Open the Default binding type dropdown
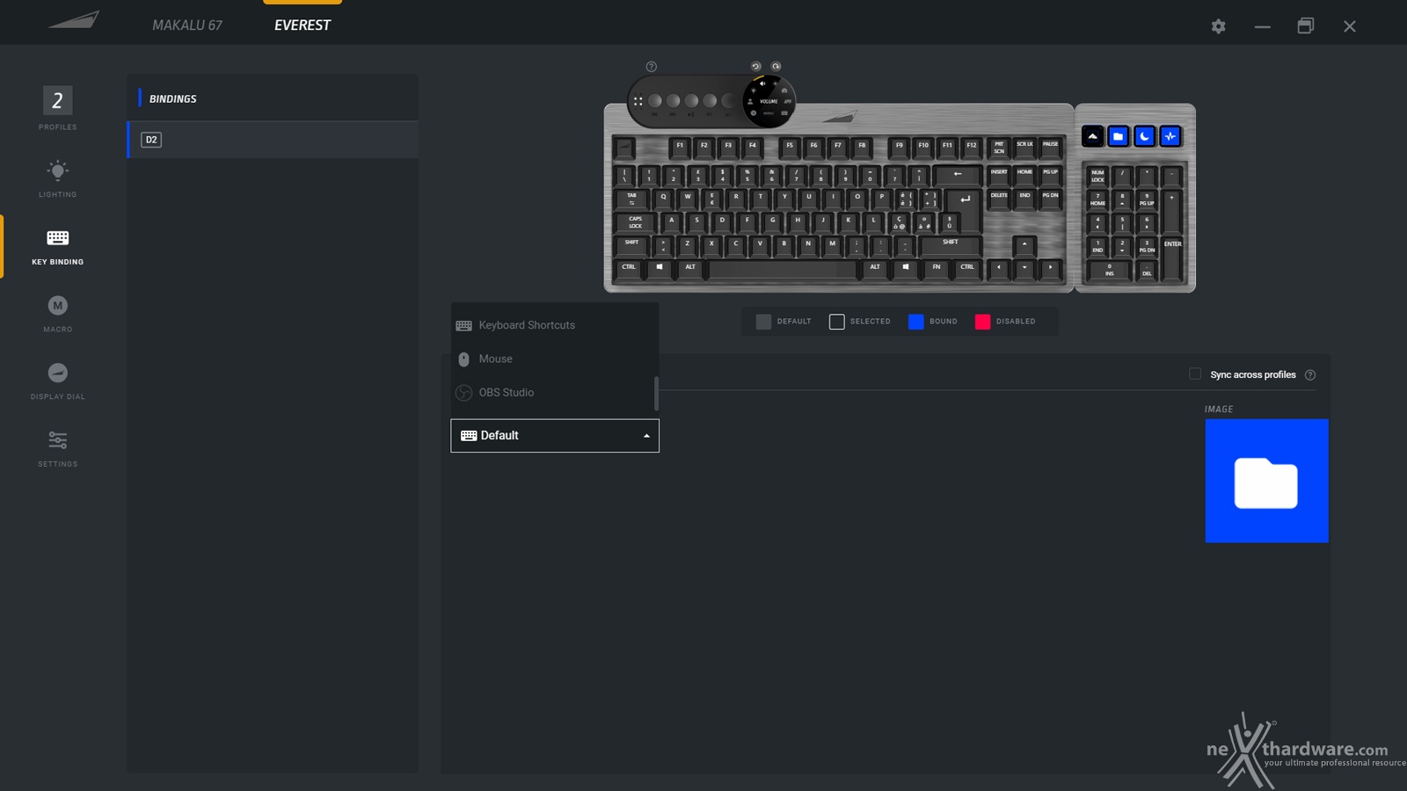 (x=555, y=436)
